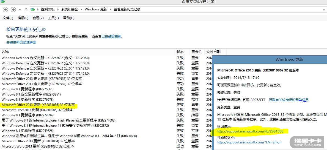Viewport: 327px width, 150px height.
Task: Click the 查看更新历史记录 breadcrumb
Action: tap(127, 9)
